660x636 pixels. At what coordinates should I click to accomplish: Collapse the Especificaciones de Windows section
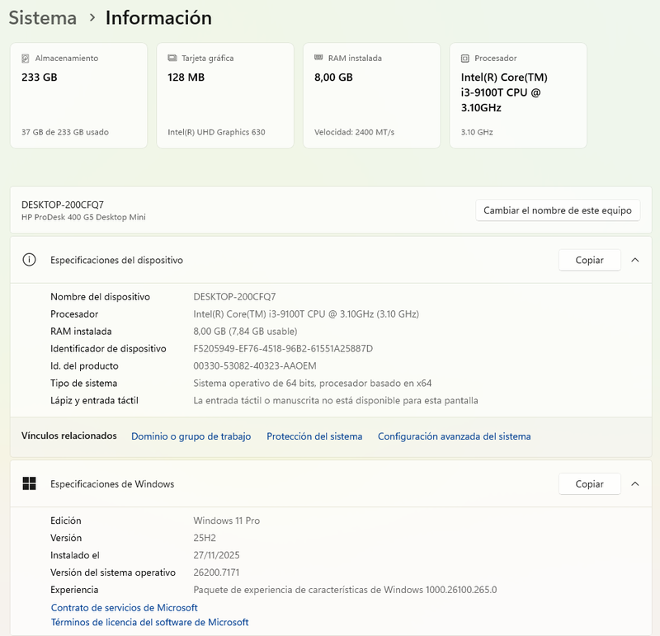click(x=635, y=484)
